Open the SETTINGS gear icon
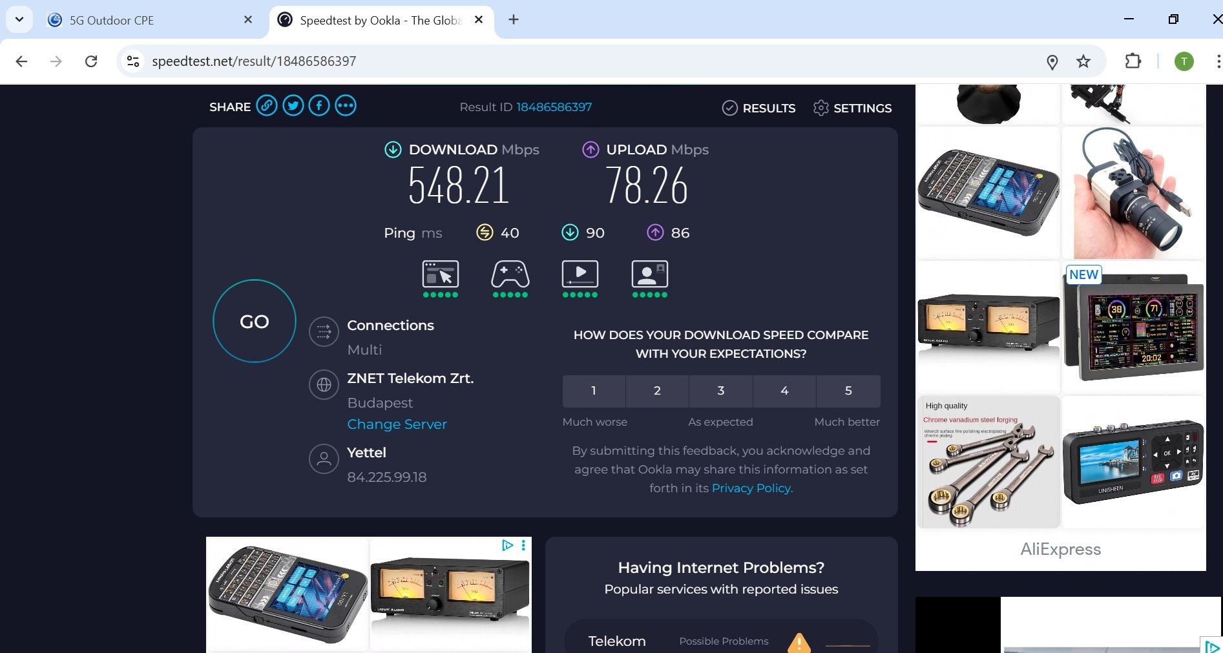The width and height of the screenshot is (1223, 653). pyautogui.click(x=821, y=108)
